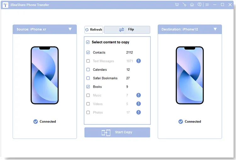Click the text messages count 1071
Viewport: 236px width, 160px height.
pyautogui.click(x=130, y=61)
